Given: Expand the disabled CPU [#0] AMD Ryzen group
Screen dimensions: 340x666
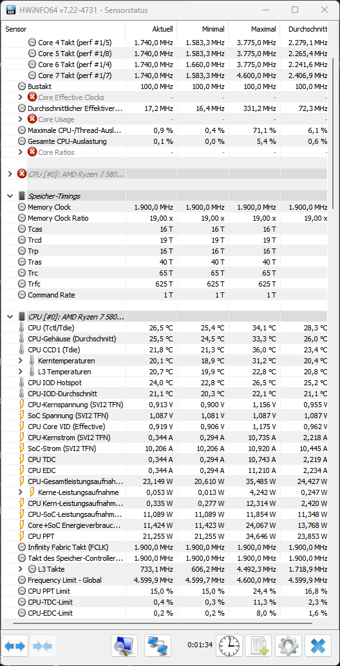Looking at the screenshot, I should coord(10,174).
